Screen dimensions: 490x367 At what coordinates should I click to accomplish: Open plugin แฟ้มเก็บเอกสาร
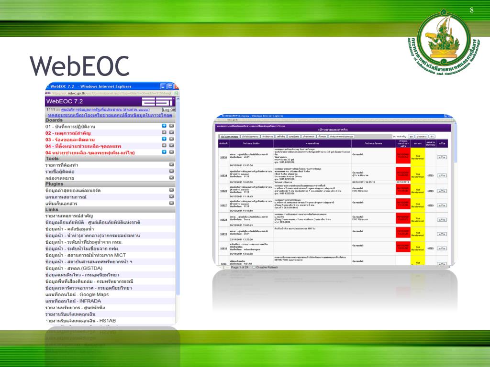coord(61,204)
